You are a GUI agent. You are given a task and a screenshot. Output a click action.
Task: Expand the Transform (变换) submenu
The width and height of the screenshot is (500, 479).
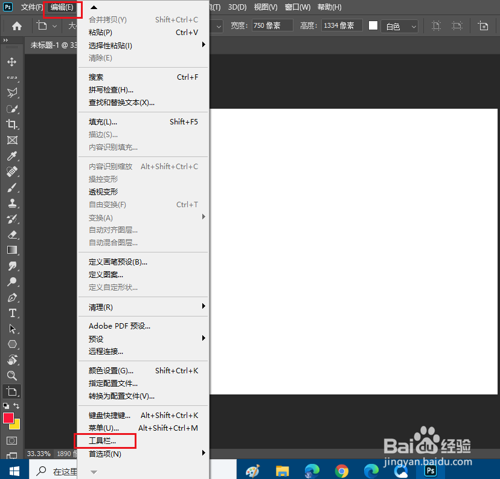click(x=144, y=217)
